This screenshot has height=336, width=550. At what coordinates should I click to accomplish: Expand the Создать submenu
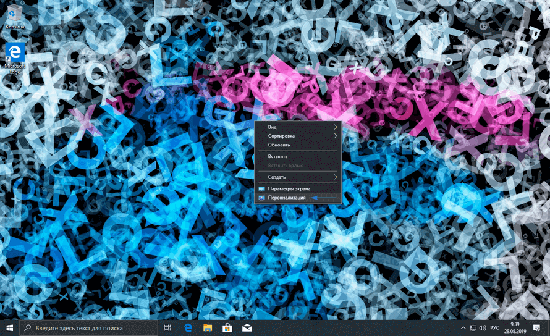pos(298,177)
